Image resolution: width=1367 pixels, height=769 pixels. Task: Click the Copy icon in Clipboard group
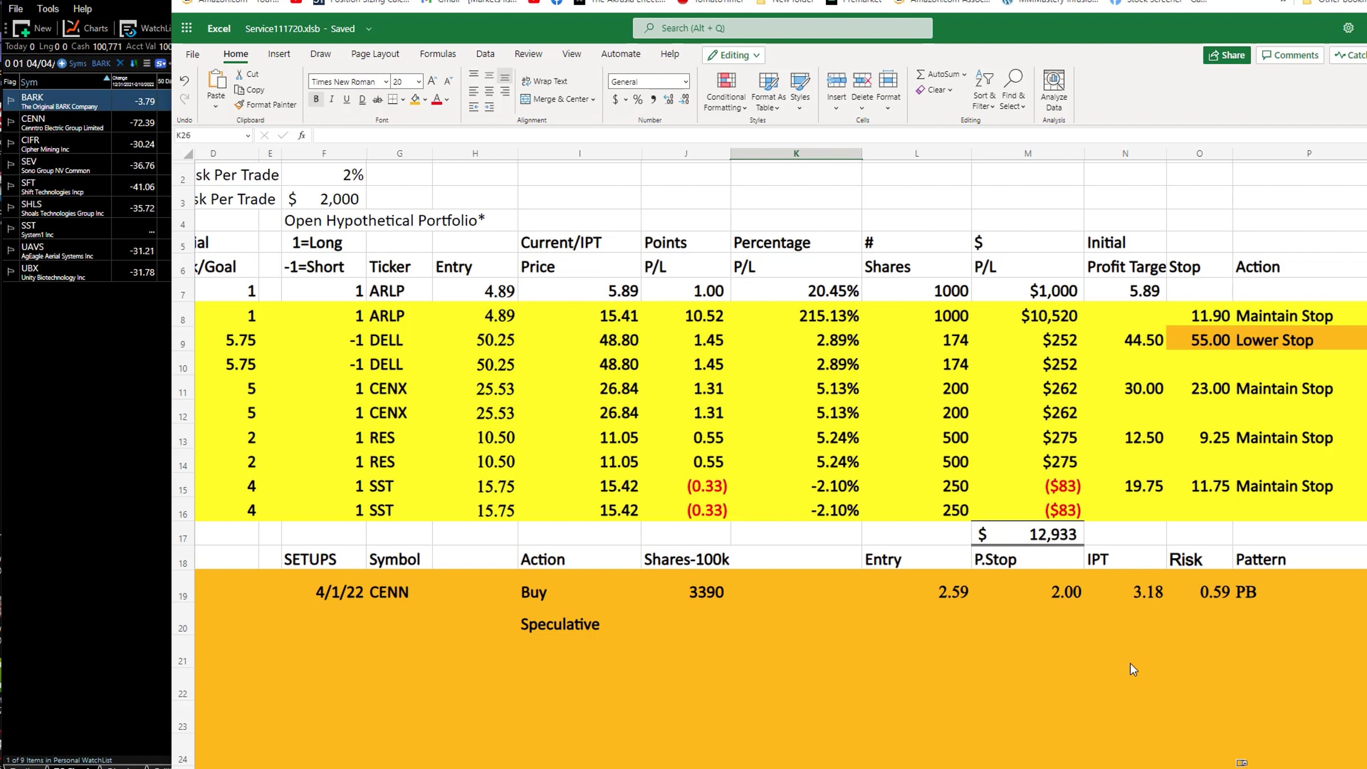[239, 90]
